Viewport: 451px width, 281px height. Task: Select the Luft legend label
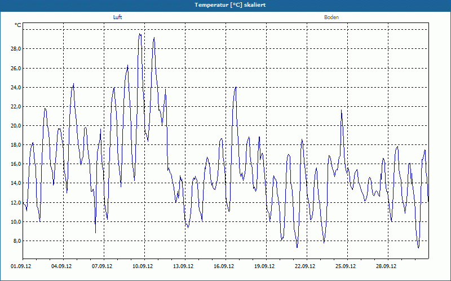[117, 17]
